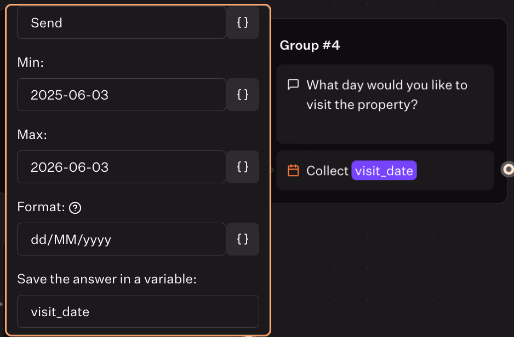Click the "Max:" label text
The width and height of the screenshot is (514, 337).
[x=32, y=135]
